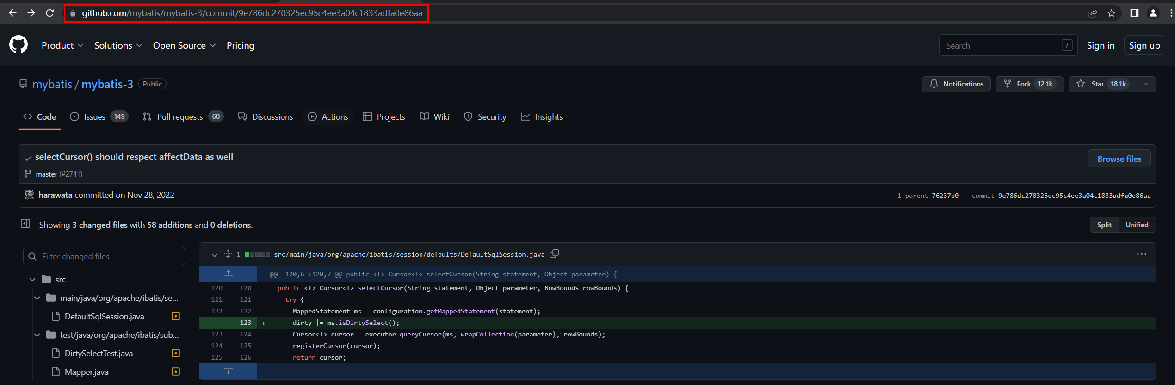
Task: Open the mybatis owner link
Action: point(52,84)
